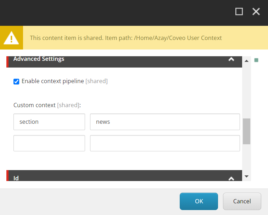Click the empty second-row value field
Image resolution: width=268 pixels, height=215 pixels.
(x=165, y=143)
